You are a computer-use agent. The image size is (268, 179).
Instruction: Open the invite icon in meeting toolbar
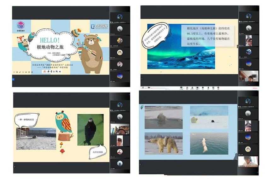[x=187, y=87]
